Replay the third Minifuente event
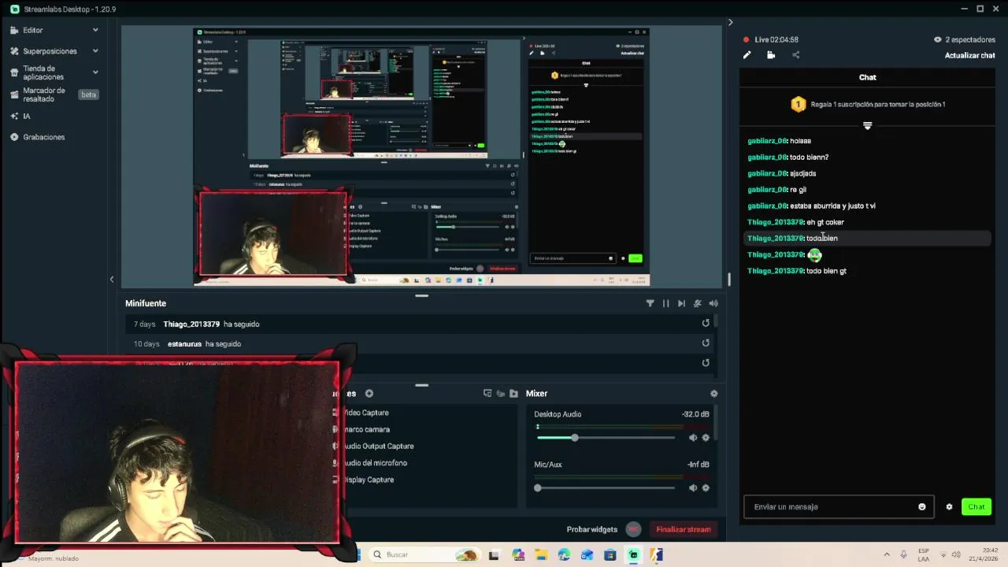The image size is (1008, 567). point(706,362)
